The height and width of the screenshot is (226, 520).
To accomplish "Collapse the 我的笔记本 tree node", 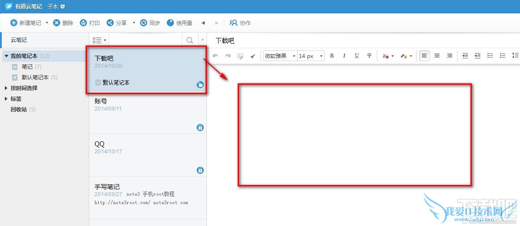I will 6,56.
